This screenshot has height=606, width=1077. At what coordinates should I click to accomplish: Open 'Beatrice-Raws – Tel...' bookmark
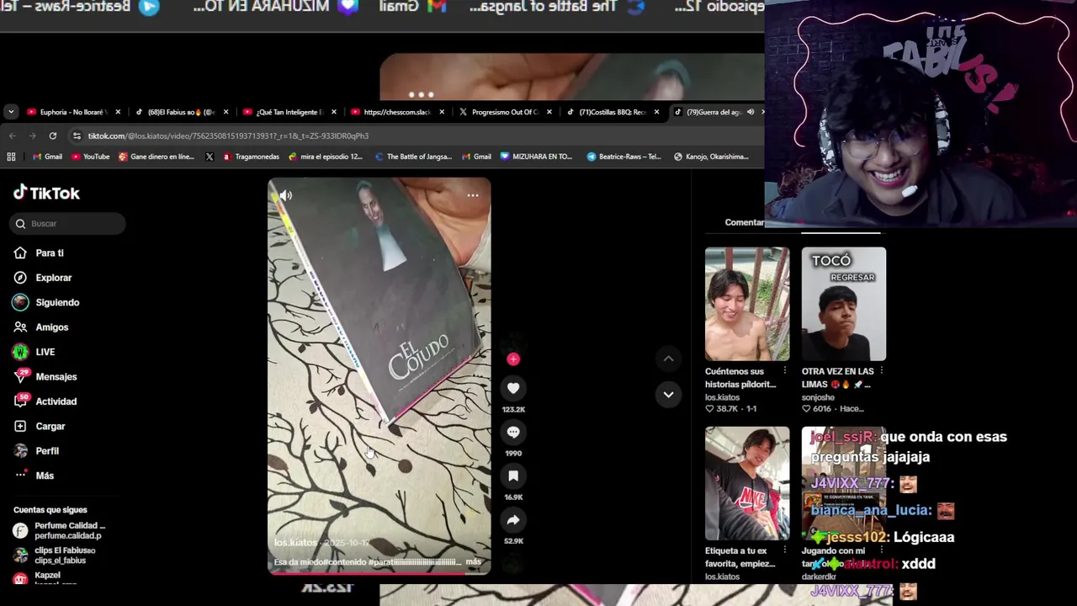tap(623, 157)
